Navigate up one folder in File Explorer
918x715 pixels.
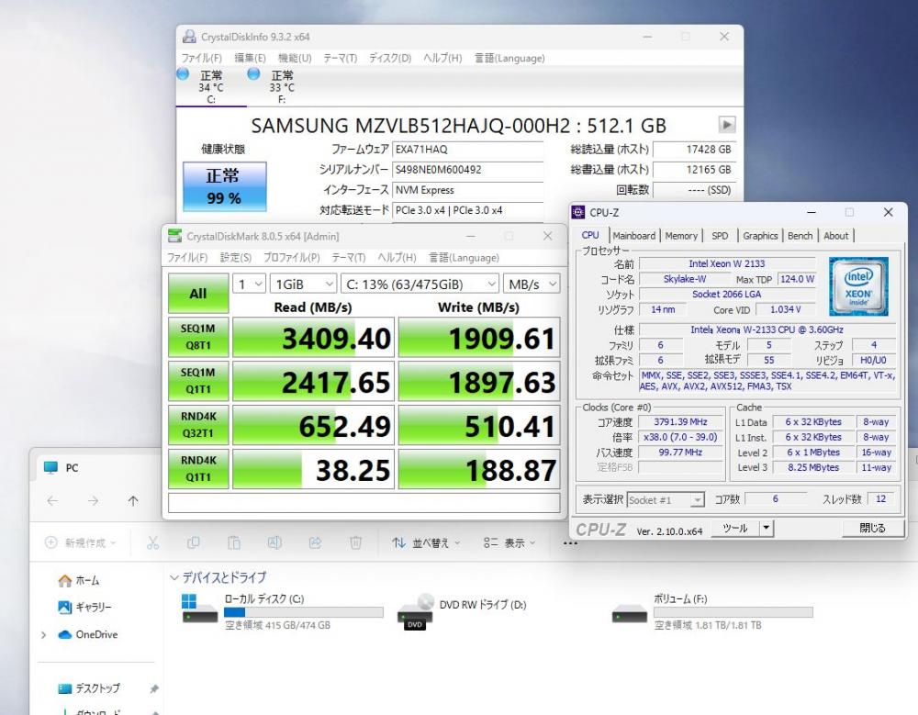click(x=133, y=500)
